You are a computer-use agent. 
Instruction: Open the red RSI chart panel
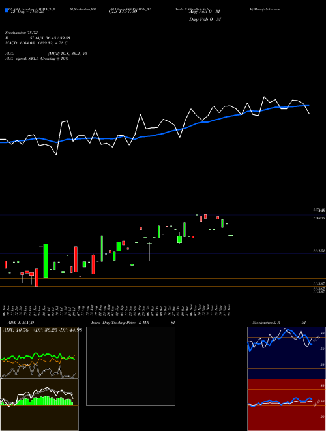286,405
